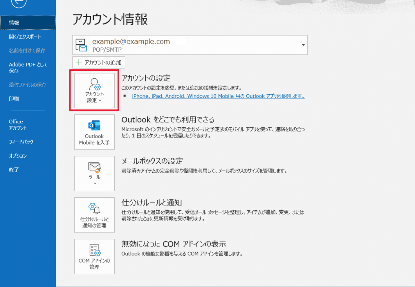Open COM アドインの管理 icon
The image size is (415, 287).
[94, 257]
